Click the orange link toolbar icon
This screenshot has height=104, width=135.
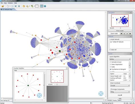click(24, 6)
